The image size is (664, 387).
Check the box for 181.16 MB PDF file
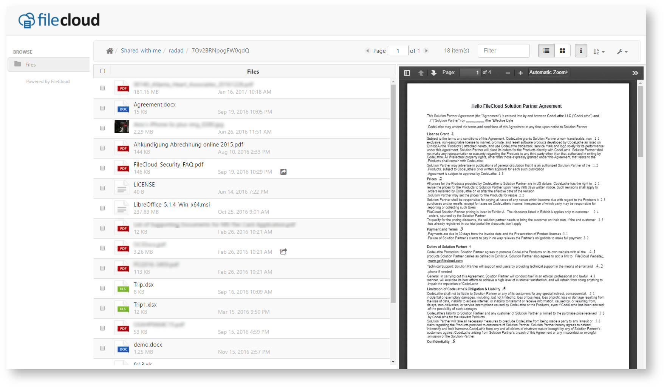[102, 88]
